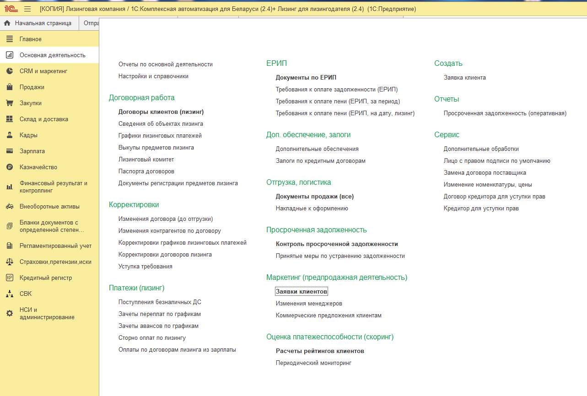Open Контроль просроченной задолженности
587x396 pixels.
[336, 244]
